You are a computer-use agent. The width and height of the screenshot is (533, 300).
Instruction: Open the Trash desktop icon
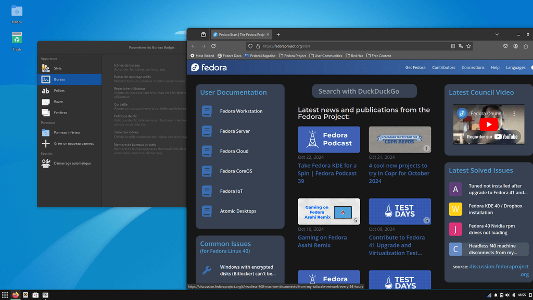click(x=17, y=41)
